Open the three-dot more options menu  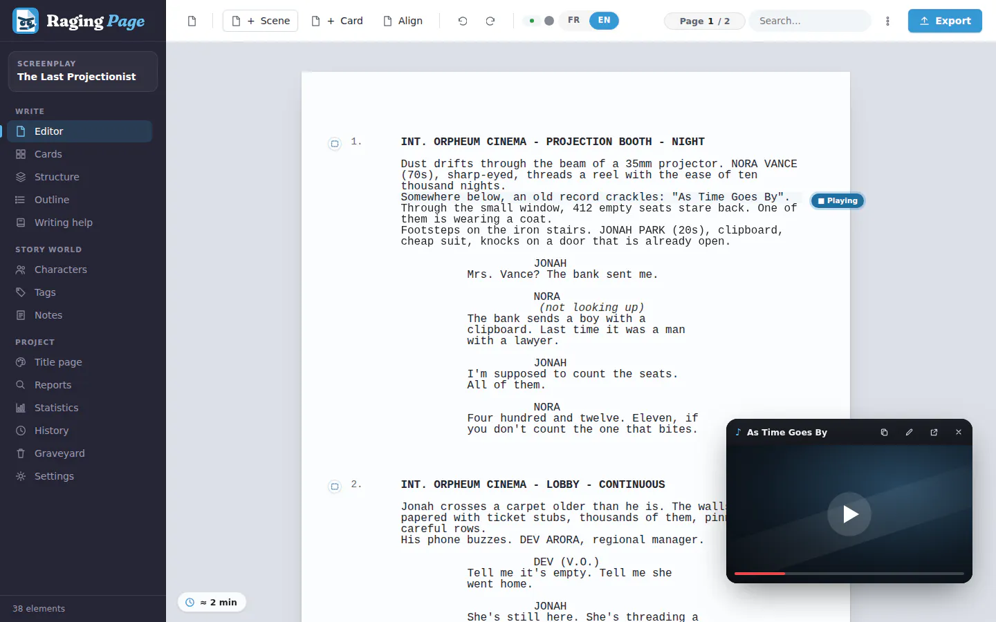(888, 21)
